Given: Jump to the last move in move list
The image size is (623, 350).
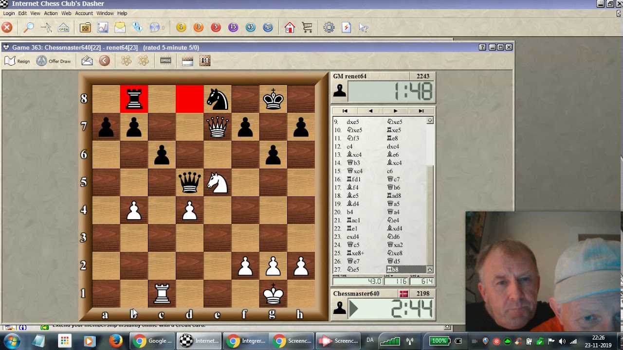Looking at the screenshot, I should coord(421,111).
